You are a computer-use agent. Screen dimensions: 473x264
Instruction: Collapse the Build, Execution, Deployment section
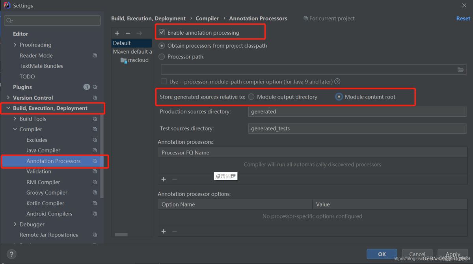tap(8, 108)
